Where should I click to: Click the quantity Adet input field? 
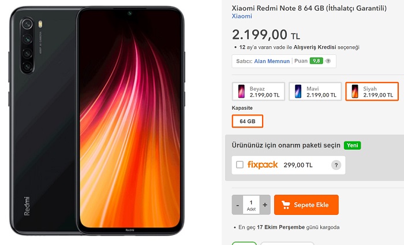click(x=251, y=203)
